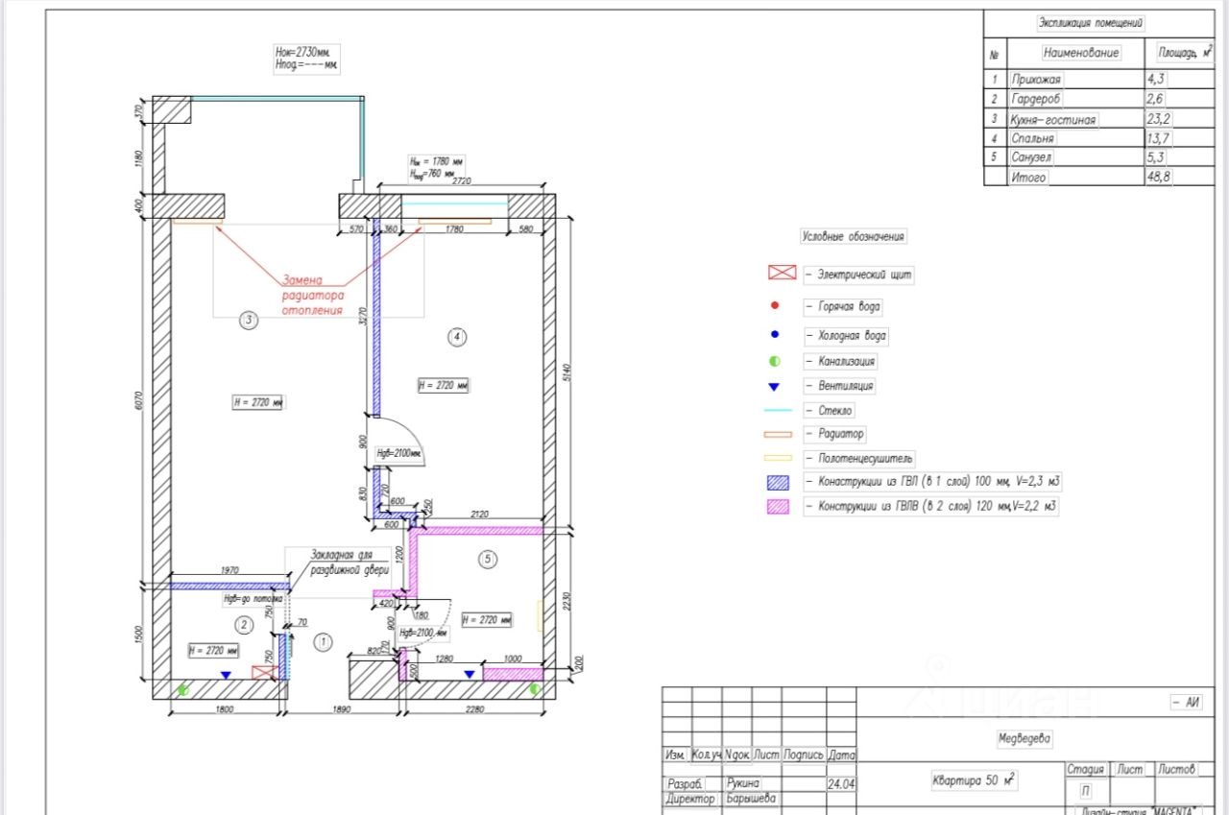Click the 'Гардероб' row name
The height and width of the screenshot is (815, 1229).
1037,99
